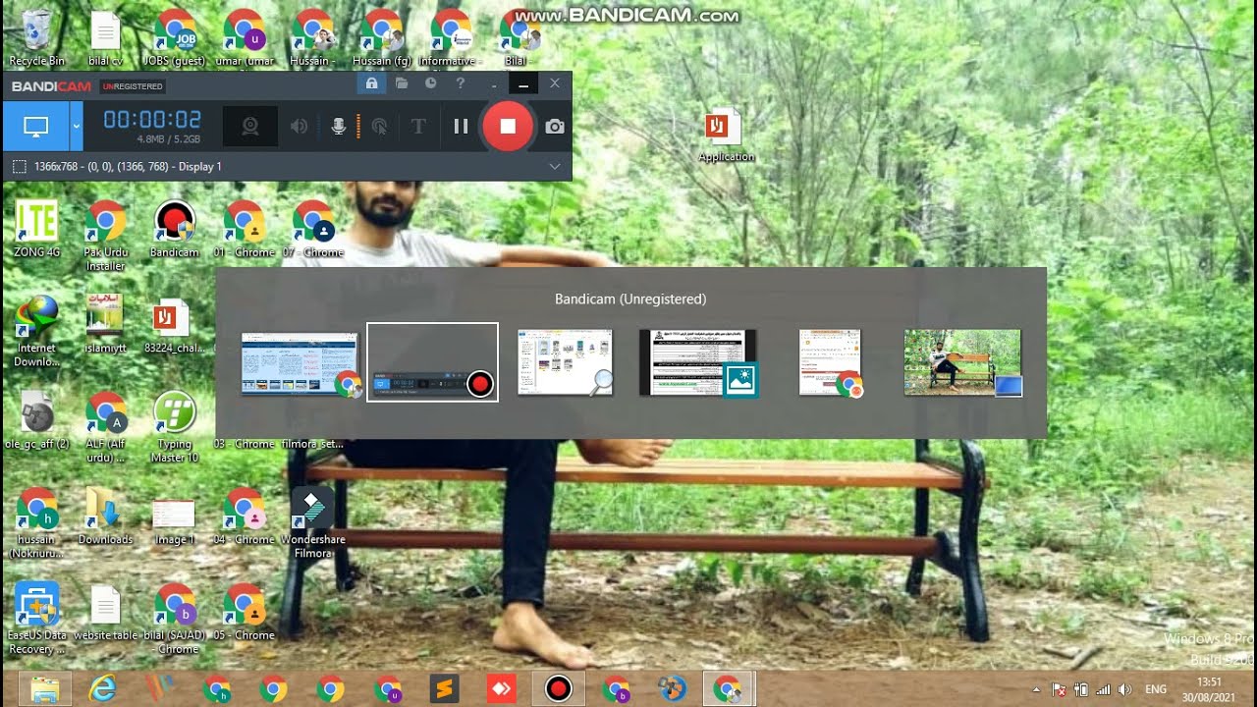
Task: Open volume control in system tray
Action: (x=1124, y=689)
